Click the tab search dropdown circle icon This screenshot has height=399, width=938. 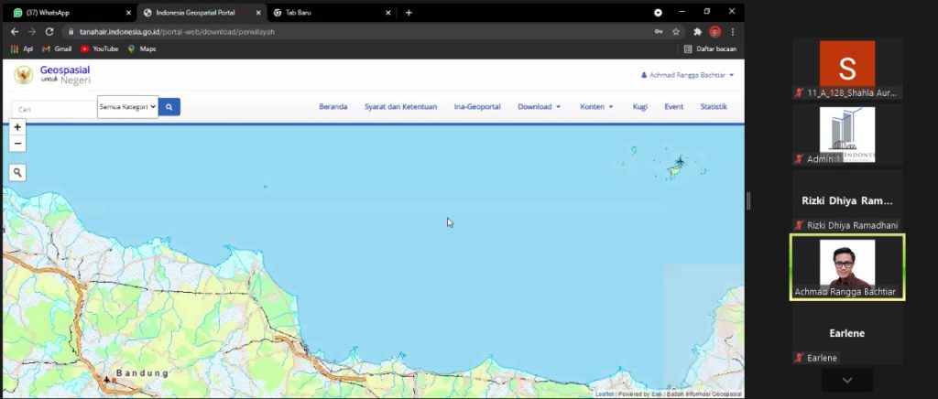(658, 13)
